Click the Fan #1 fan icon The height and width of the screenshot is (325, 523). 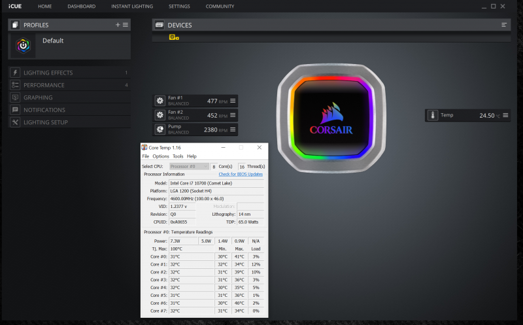point(160,101)
